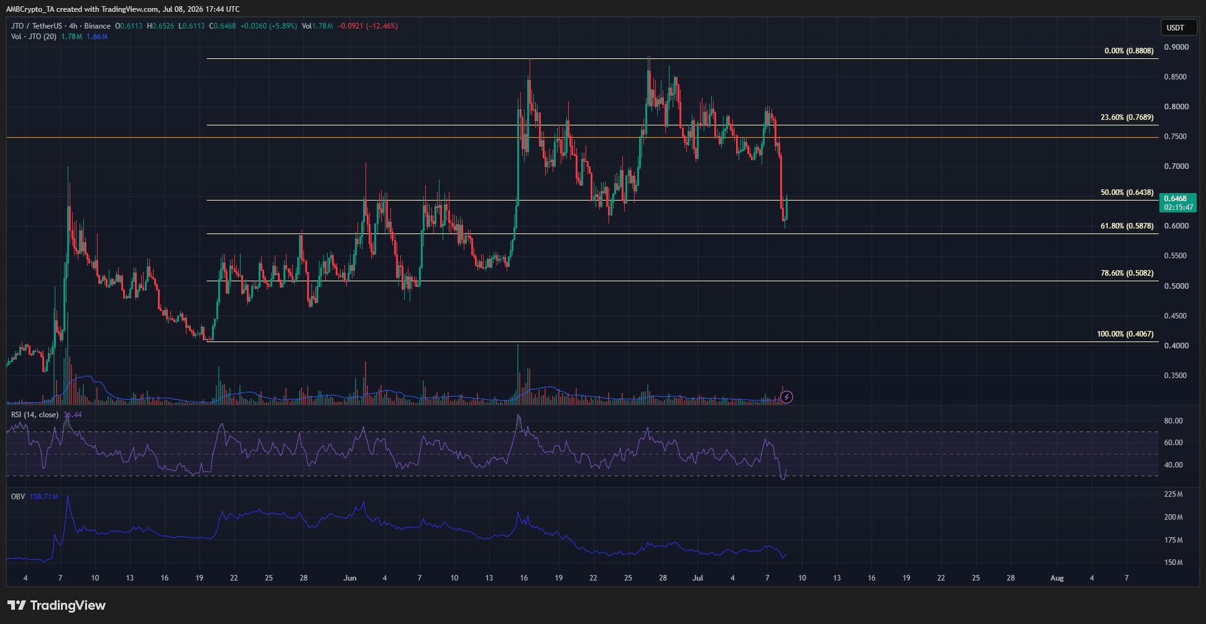The height and width of the screenshot is (624, 1206).
Task: Select the RSI (14, close) indicator legend
Action: pos(35,415)
